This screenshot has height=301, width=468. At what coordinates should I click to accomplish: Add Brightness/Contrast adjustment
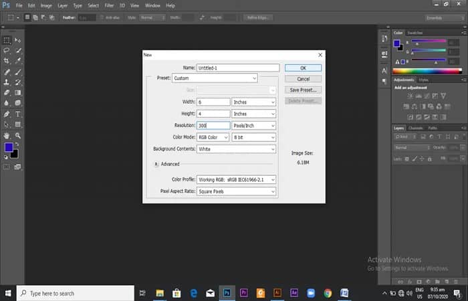pyautogui.click(x=410, y=96)
